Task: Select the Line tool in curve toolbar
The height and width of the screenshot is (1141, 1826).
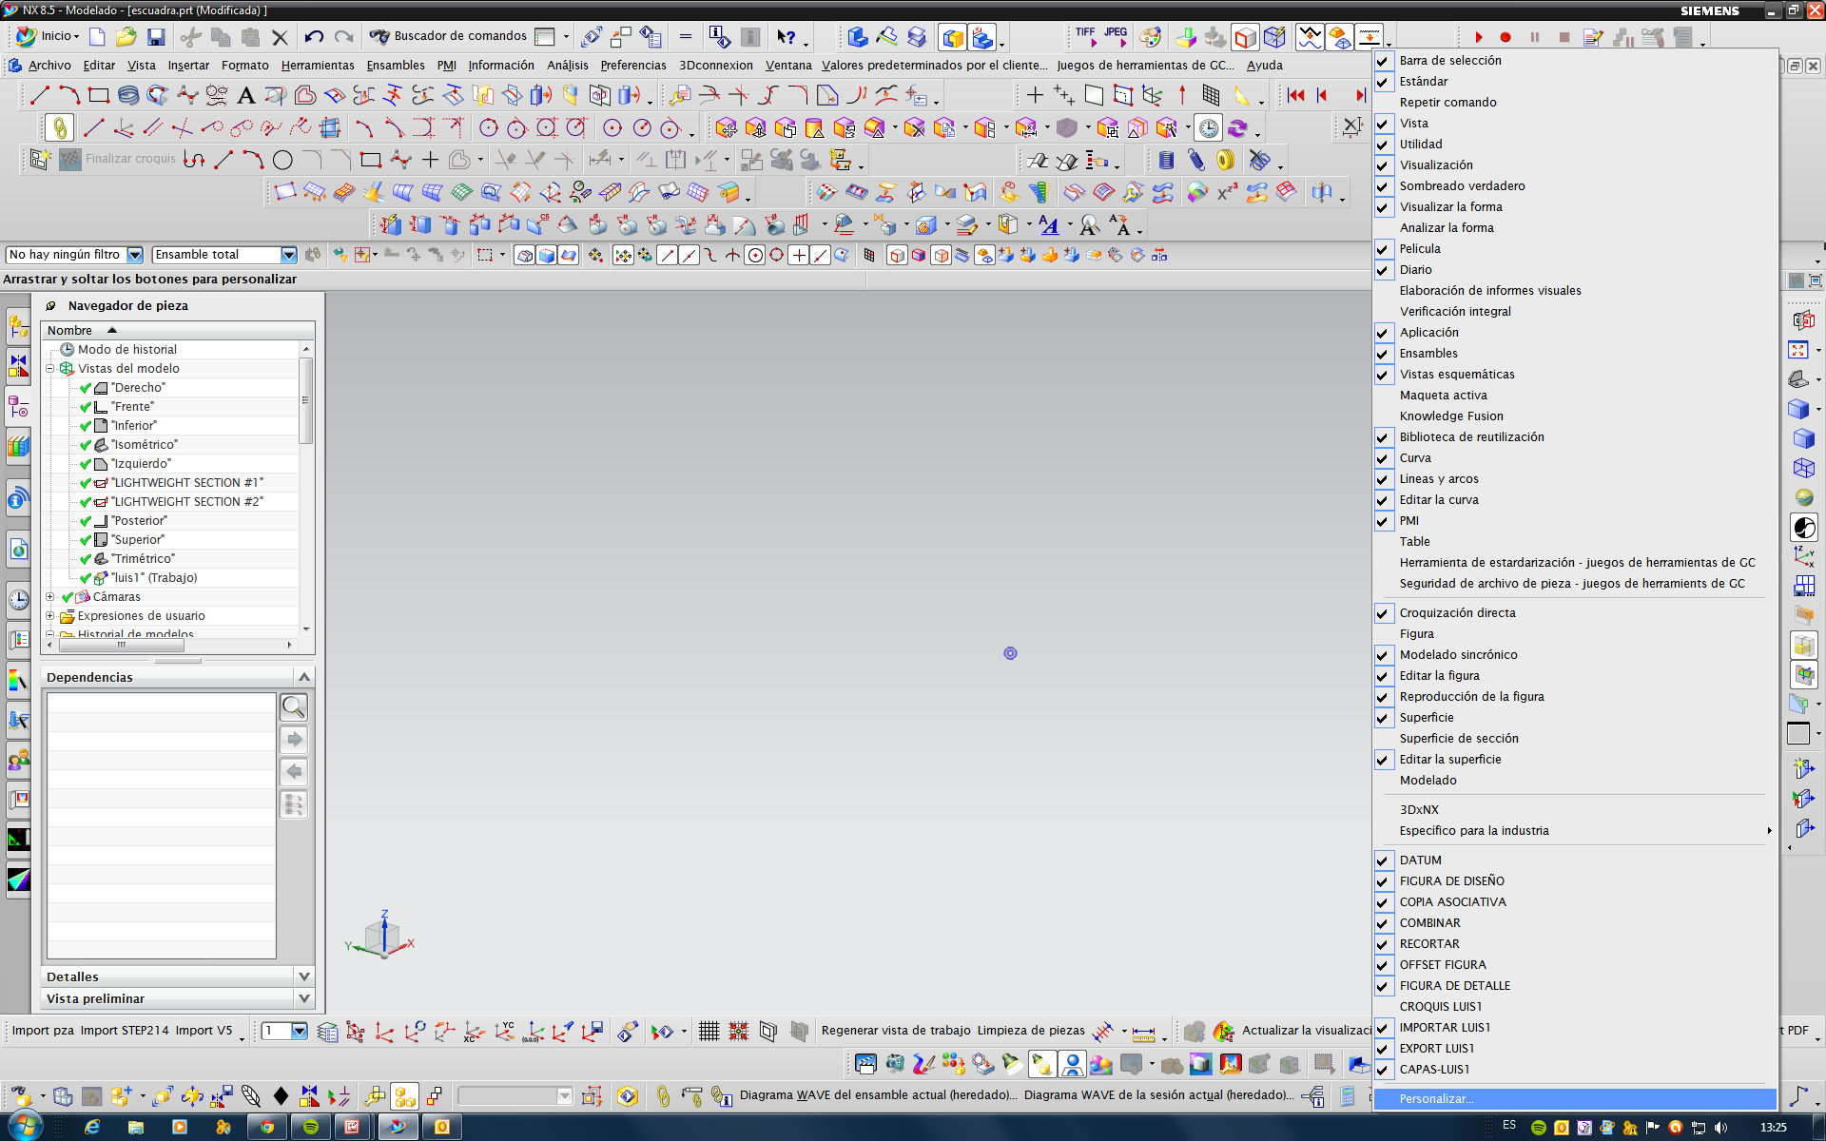Action: coord(39,95)
